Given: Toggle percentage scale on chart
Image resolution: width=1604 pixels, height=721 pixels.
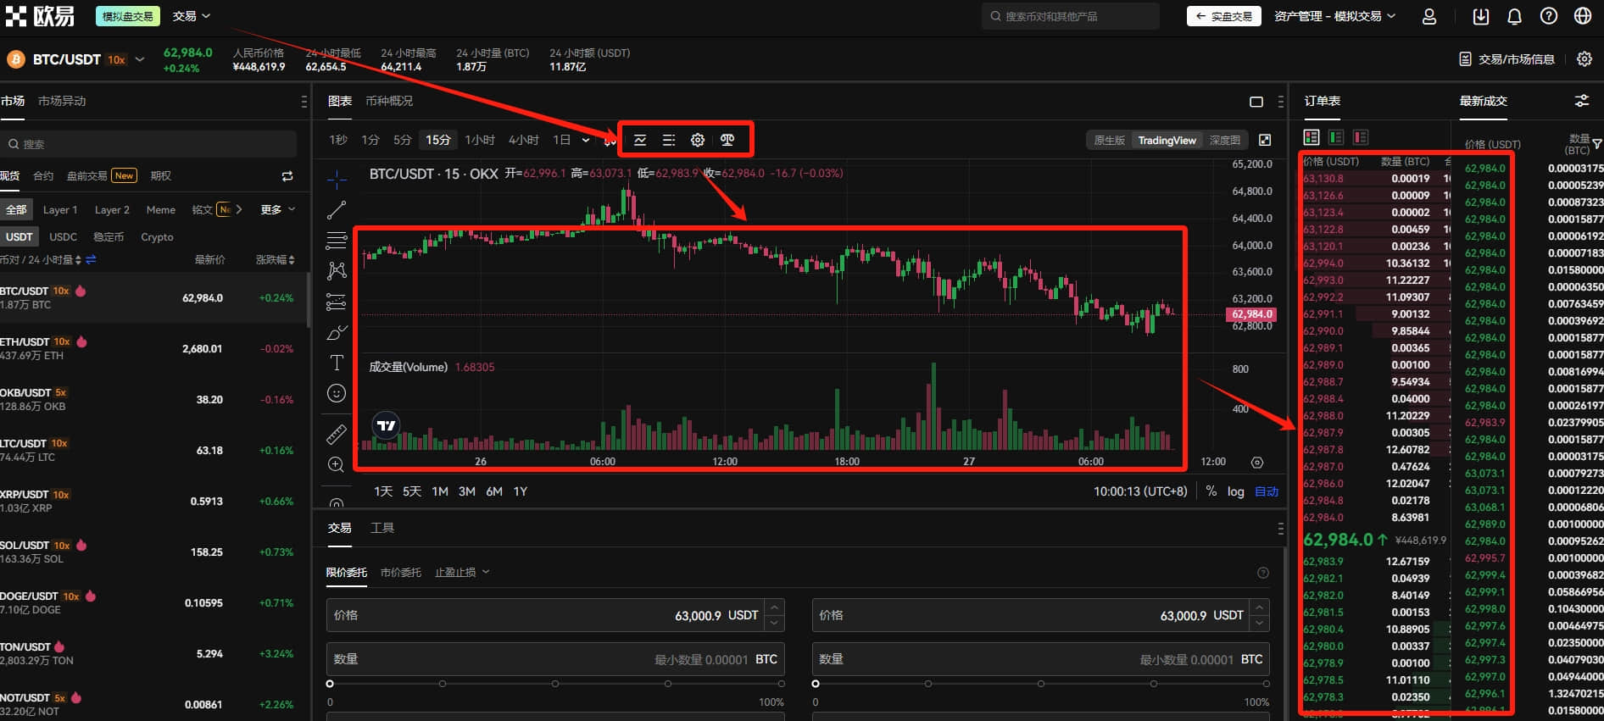Looking at the screenshot, I should (1211, 491).
